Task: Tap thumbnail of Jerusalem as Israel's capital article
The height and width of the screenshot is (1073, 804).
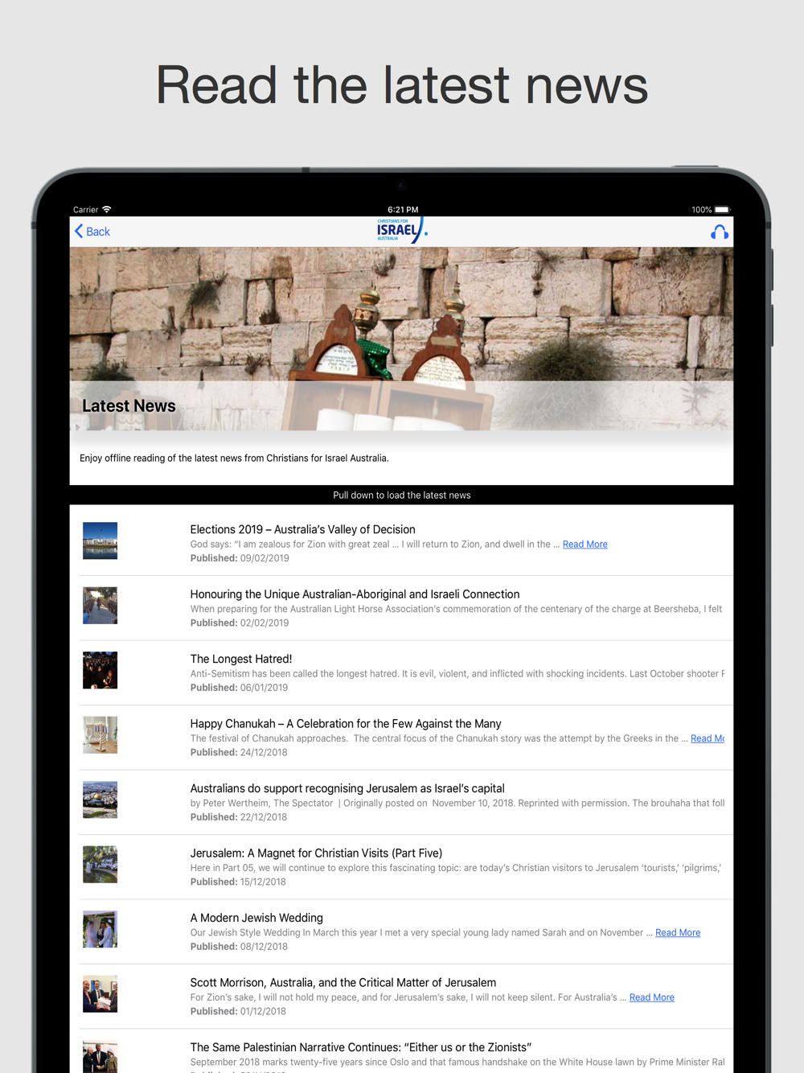Action: pyautogui.click(x=100, y=800)
